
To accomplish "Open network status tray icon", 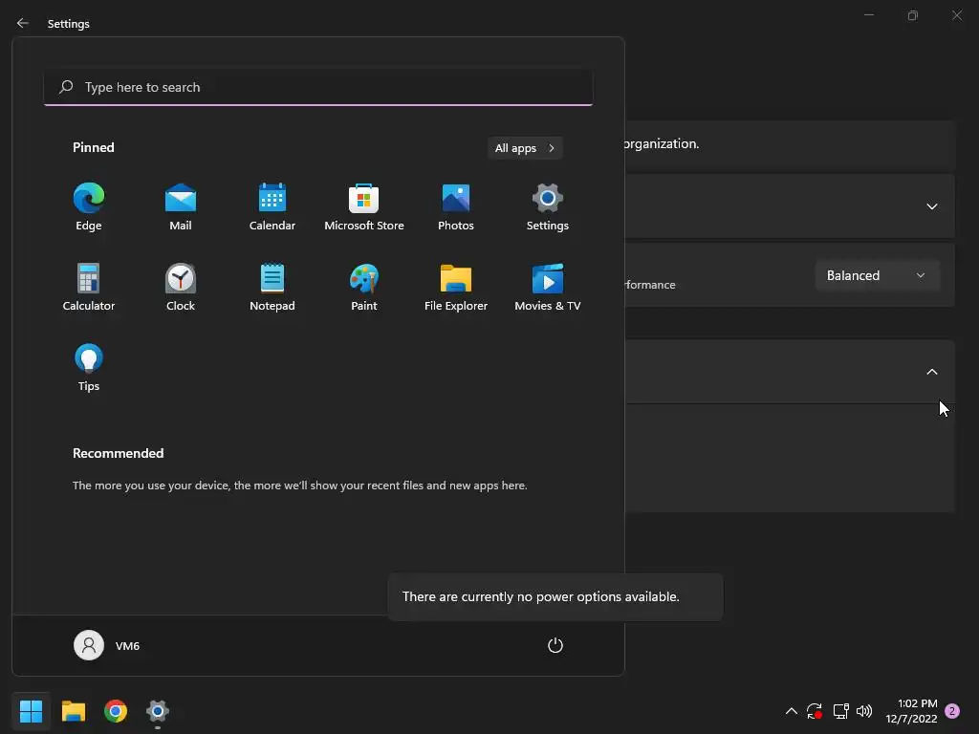I will 840,711.
